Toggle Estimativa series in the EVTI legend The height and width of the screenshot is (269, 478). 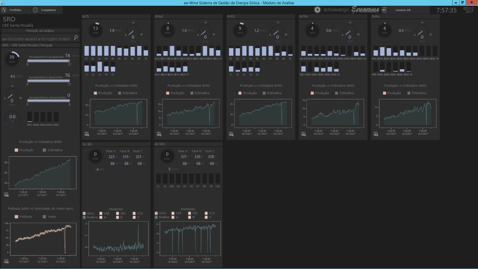128,93
